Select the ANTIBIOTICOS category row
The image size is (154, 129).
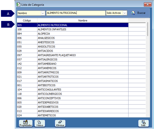pyautogui.click(x=72, y=85)
